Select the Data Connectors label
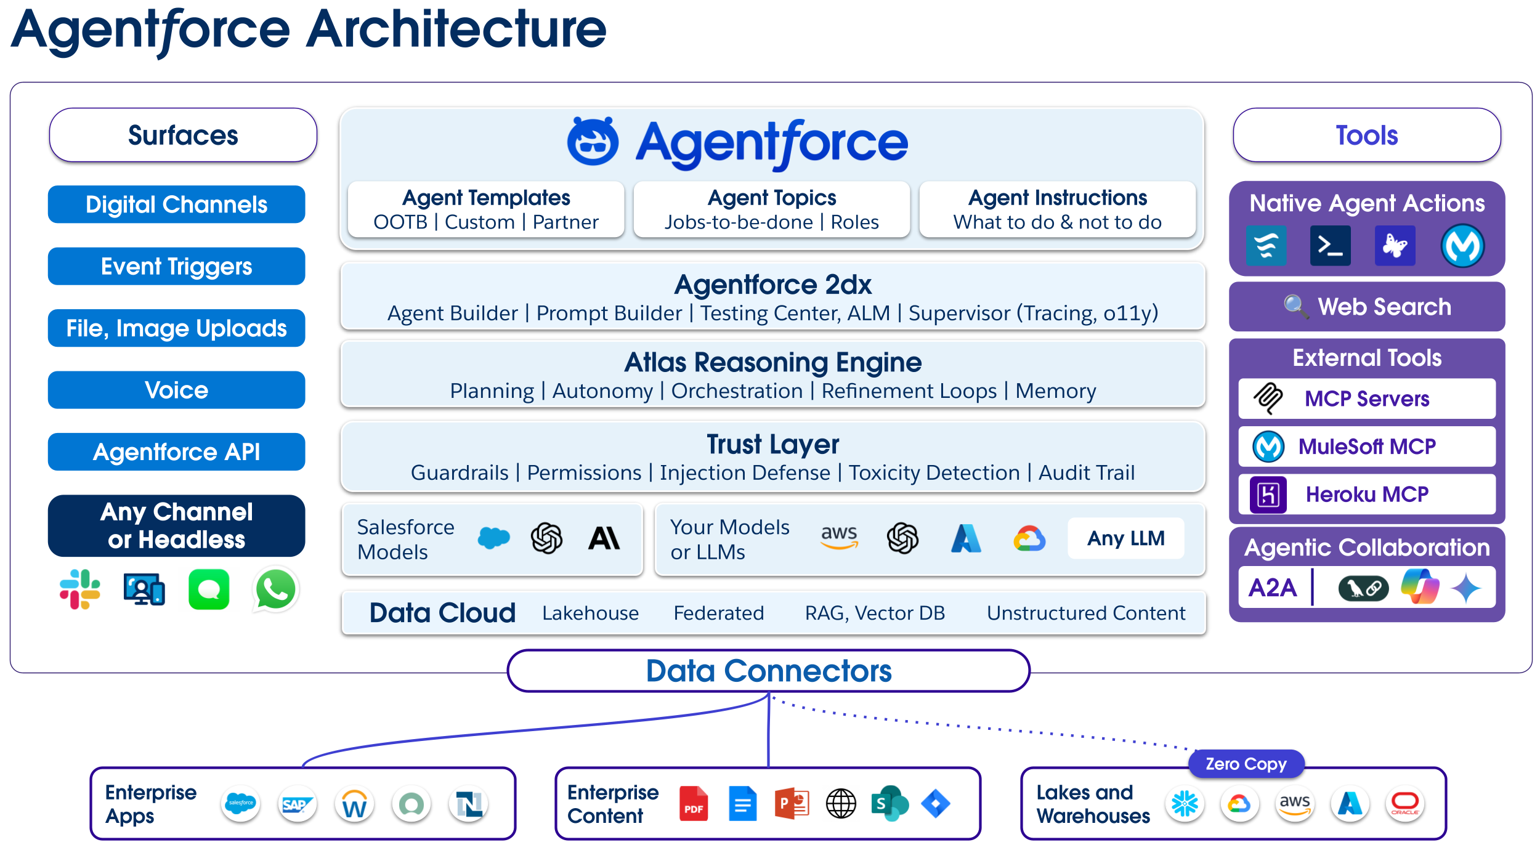 pyautogui.click(x=768, y=671)
